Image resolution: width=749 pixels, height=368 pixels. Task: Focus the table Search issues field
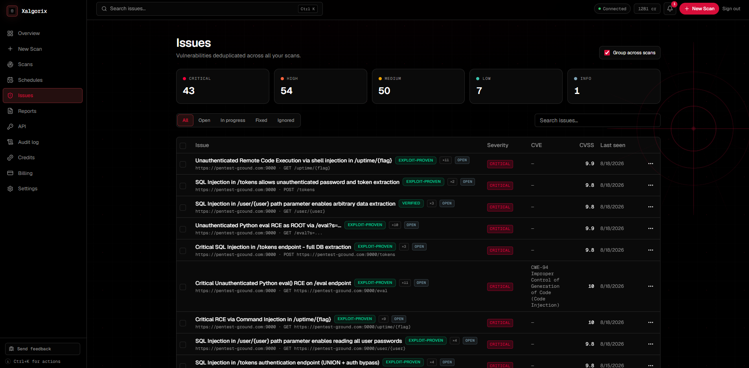coord(597,120)
